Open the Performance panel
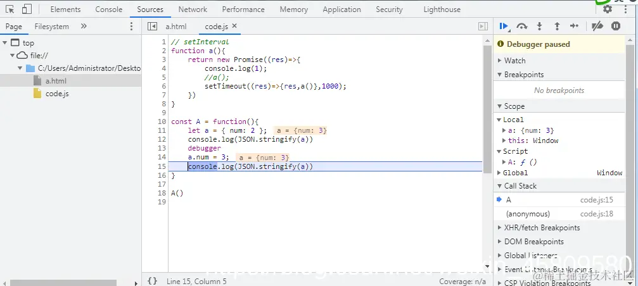Screen dimensions: 638x286 [x=243, y=9]
